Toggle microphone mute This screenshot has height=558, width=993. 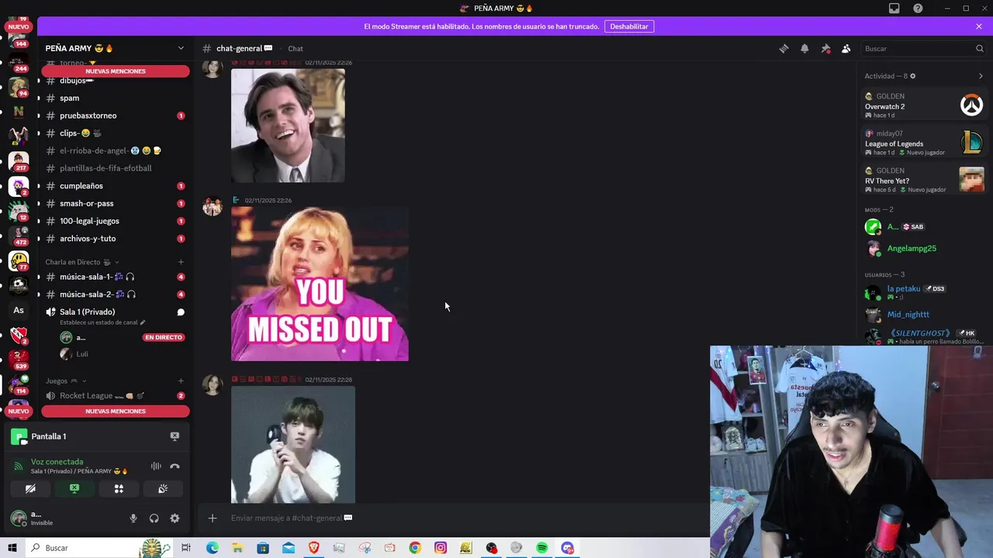(x=133, y=518)
